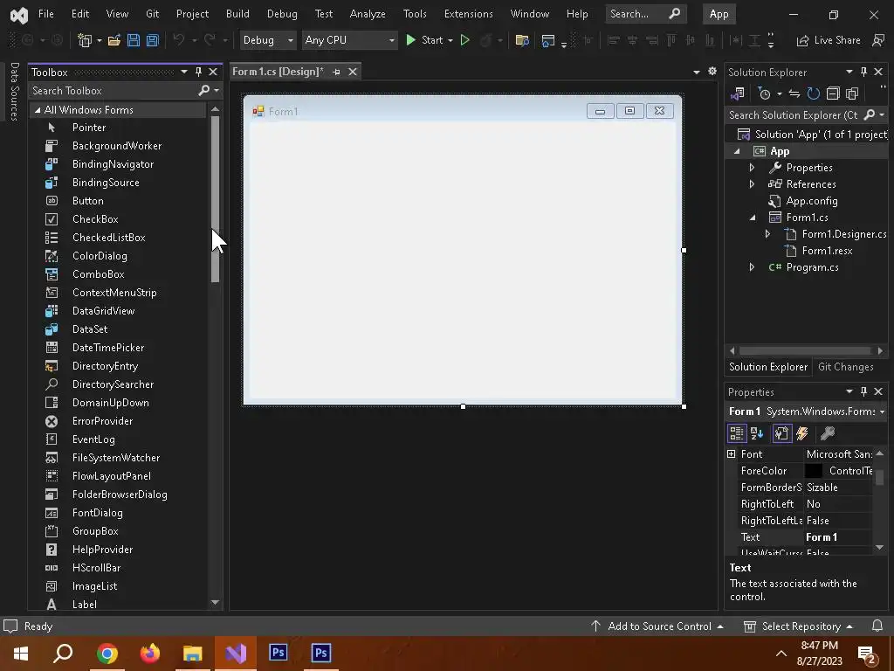Click Solution Explorer show all files icon
Viewport: 894px width, 671px height.
852,93
